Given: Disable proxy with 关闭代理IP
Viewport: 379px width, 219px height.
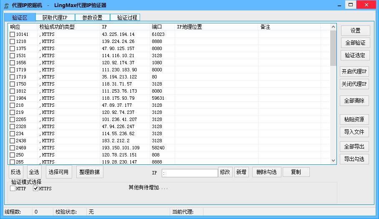Looking at the screenshot, I should pyautogui.click(x=354, y=84).
